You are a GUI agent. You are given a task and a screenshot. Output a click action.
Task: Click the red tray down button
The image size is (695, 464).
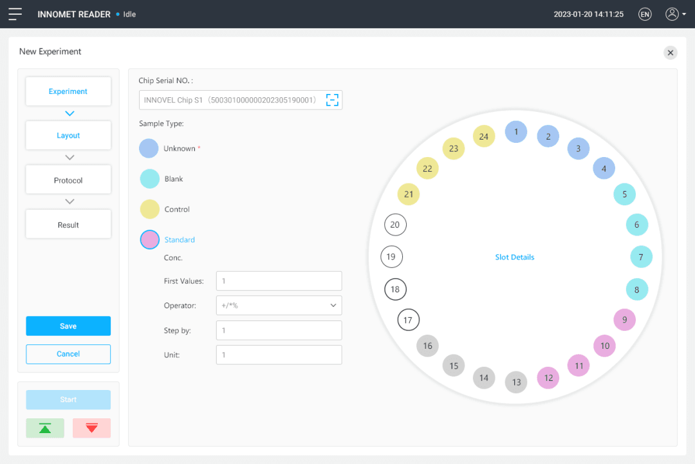tap(92, 428)
